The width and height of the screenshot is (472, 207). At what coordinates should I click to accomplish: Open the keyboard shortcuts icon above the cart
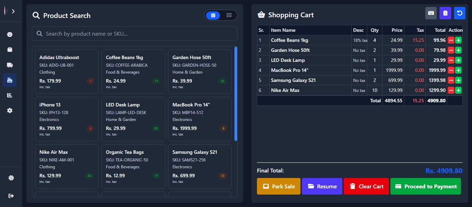click(x=431, y=13)
